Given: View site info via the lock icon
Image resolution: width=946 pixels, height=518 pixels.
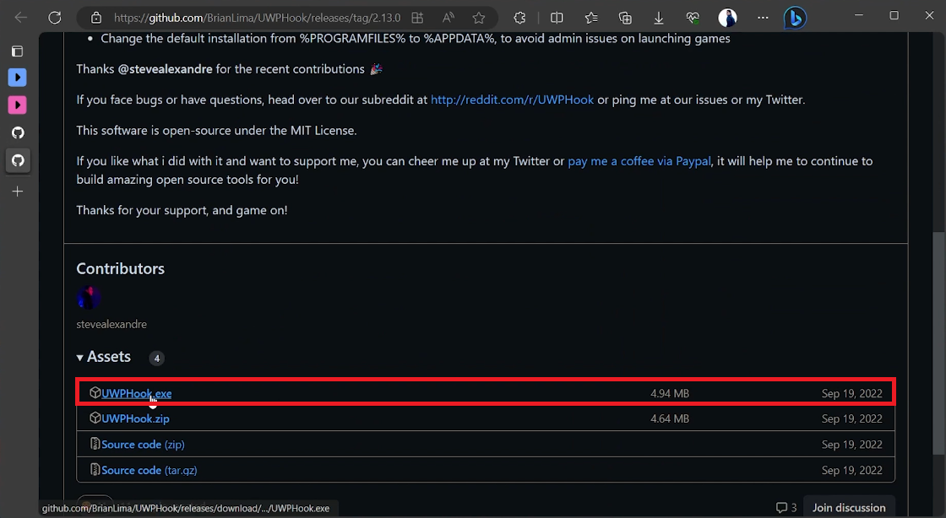Looking at the screenshot, I should (96, 18).
